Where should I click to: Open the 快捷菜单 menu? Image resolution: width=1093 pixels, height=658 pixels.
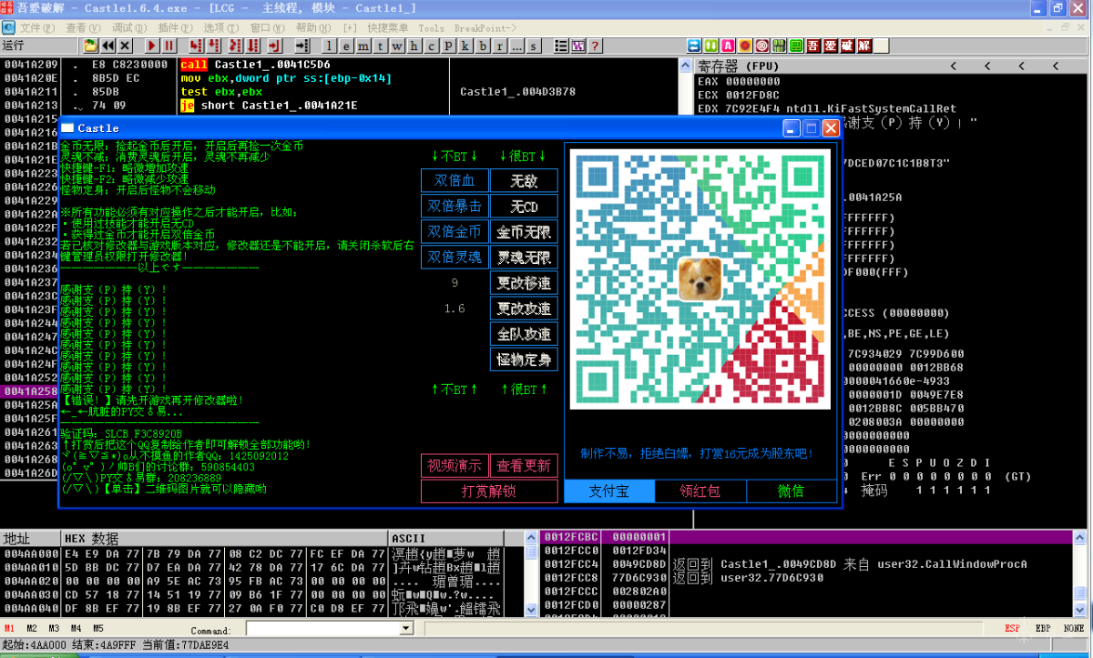[388, 27]
